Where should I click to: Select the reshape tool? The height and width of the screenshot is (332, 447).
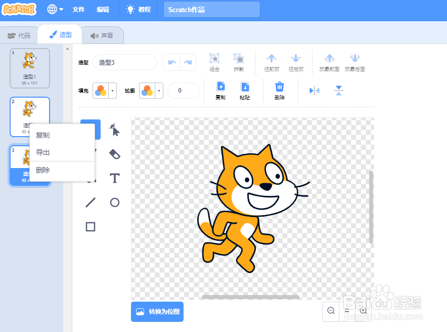114,130
